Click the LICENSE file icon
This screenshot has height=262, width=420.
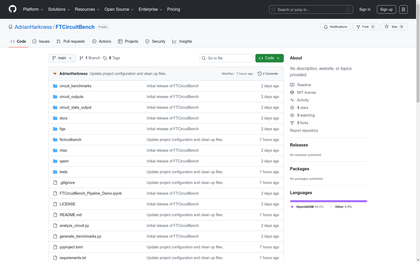point(55,204)
